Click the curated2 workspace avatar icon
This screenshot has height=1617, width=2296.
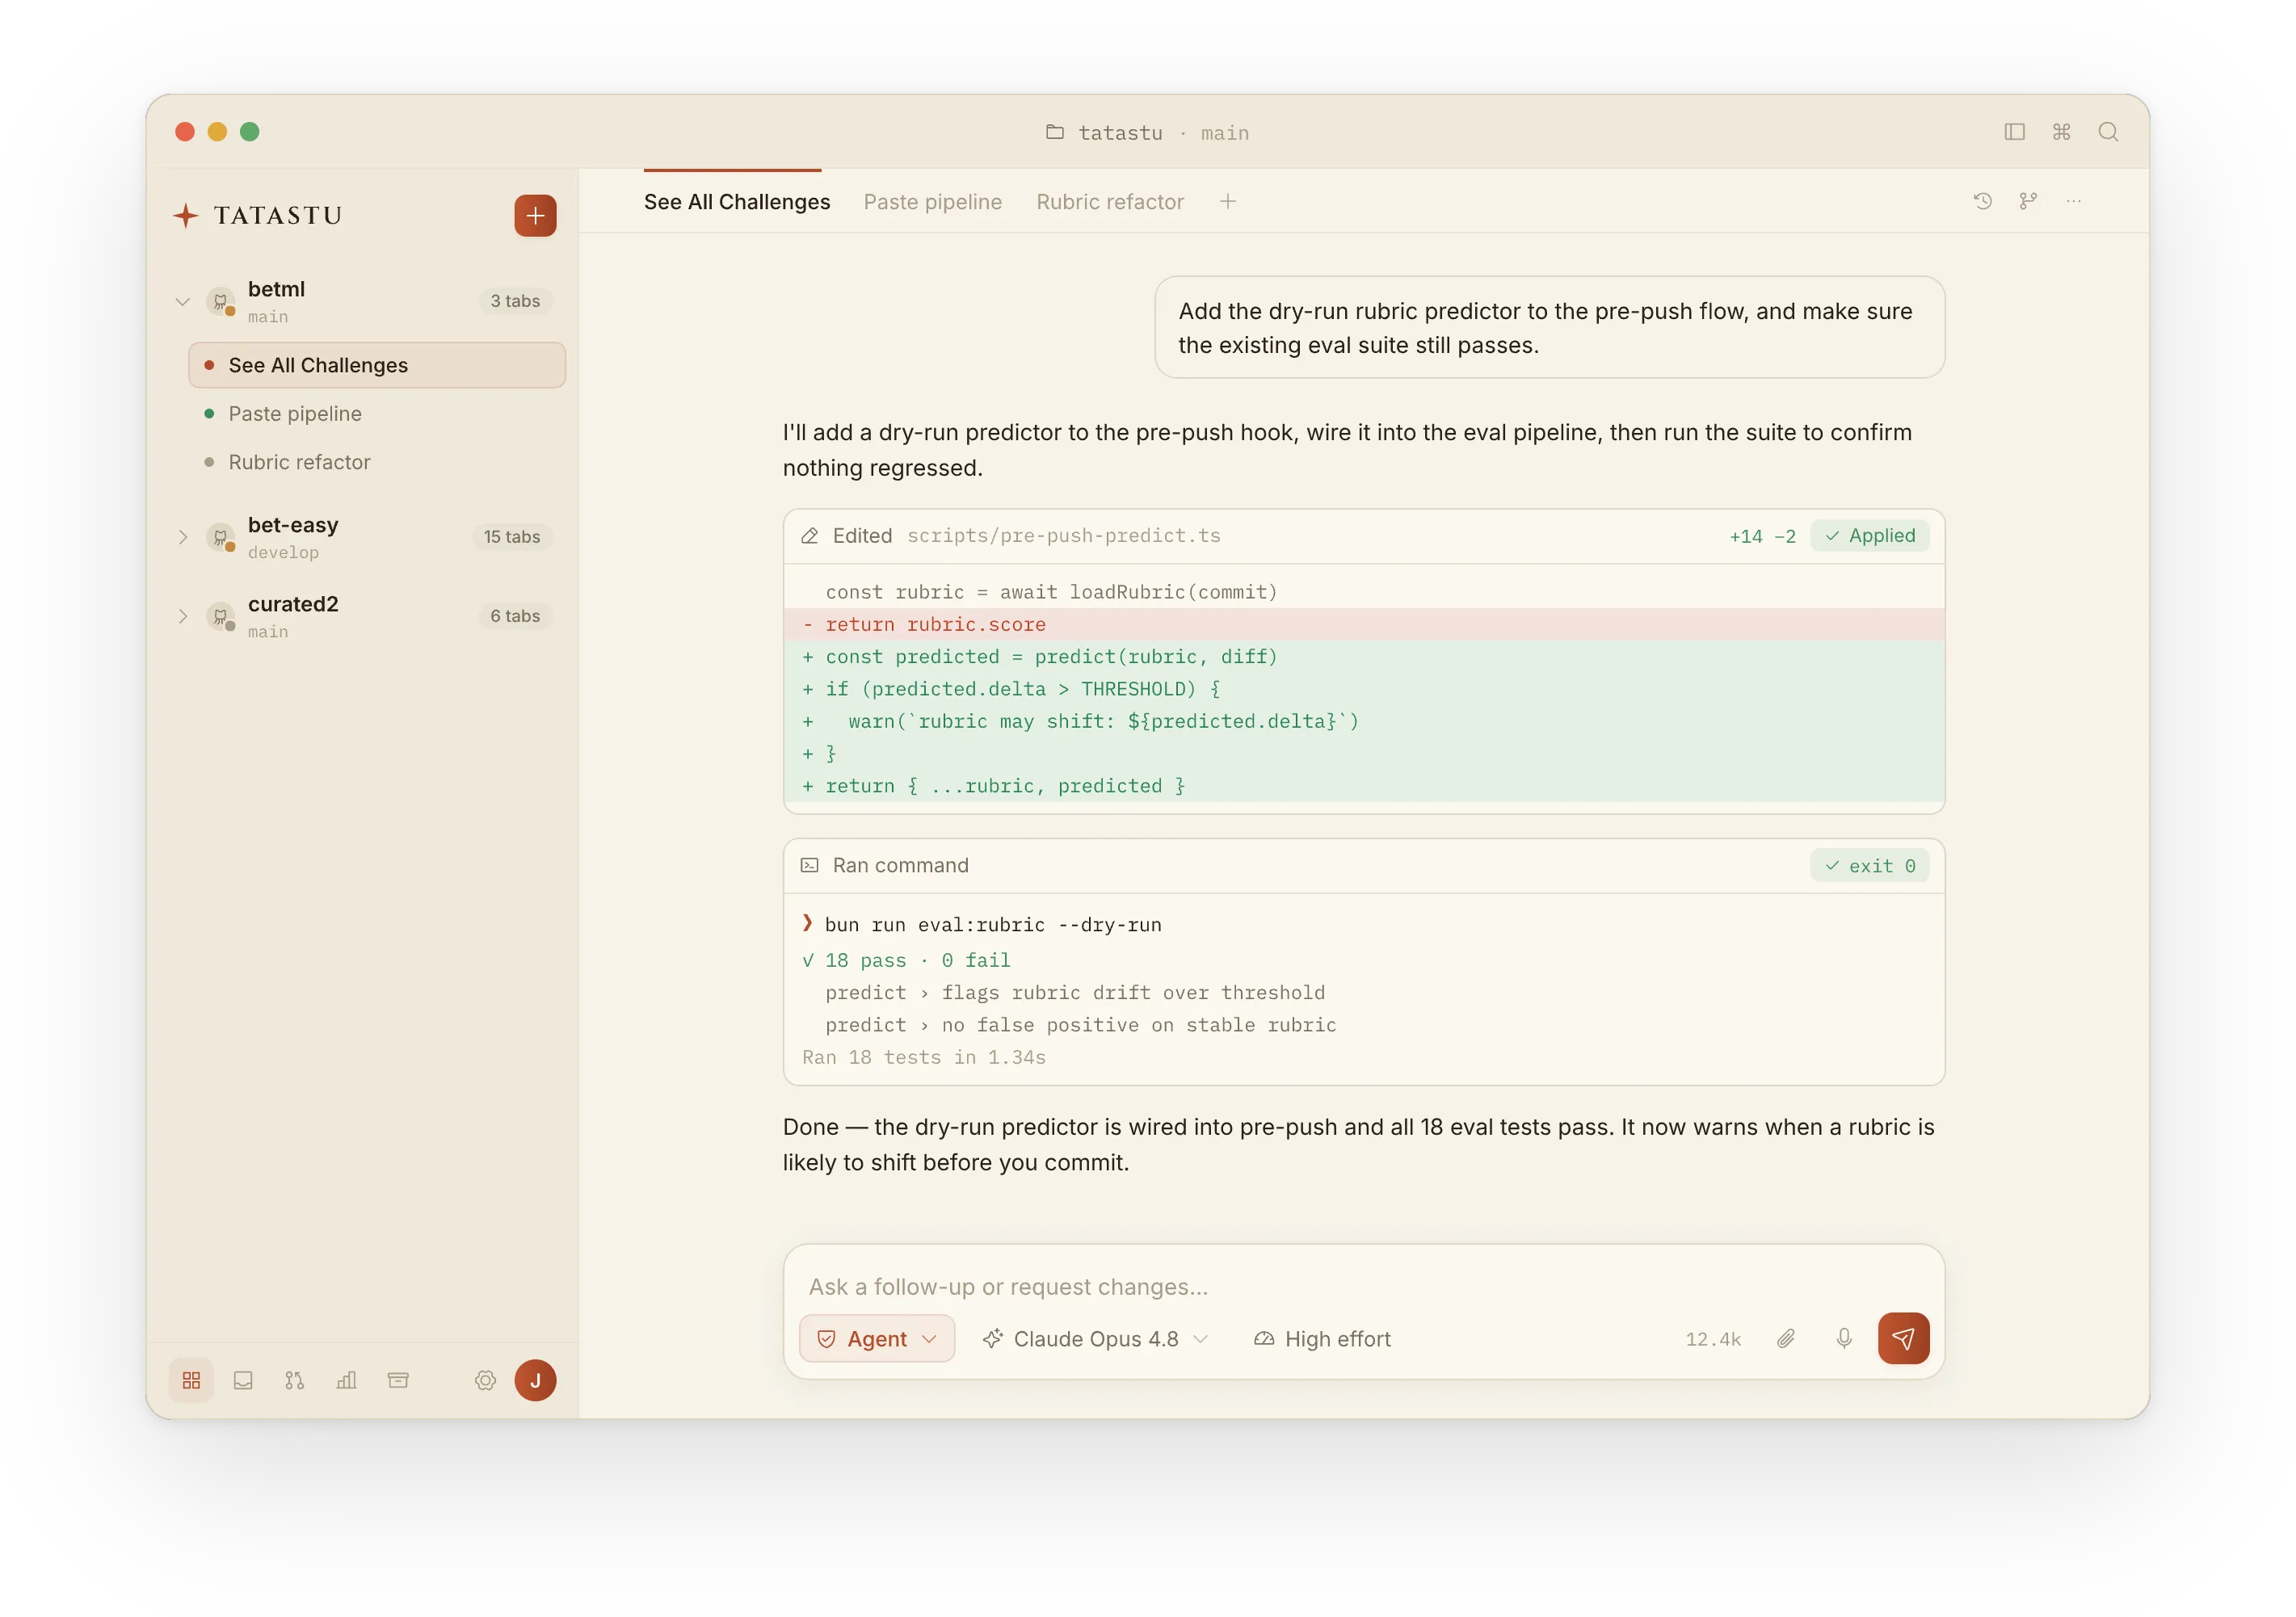(x=220, y=616)
